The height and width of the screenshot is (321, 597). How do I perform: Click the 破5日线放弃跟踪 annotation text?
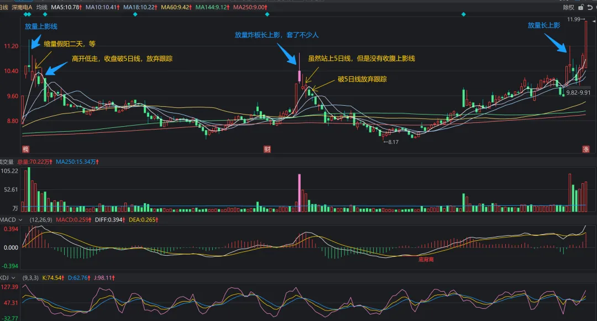click(x=362, y=79)
